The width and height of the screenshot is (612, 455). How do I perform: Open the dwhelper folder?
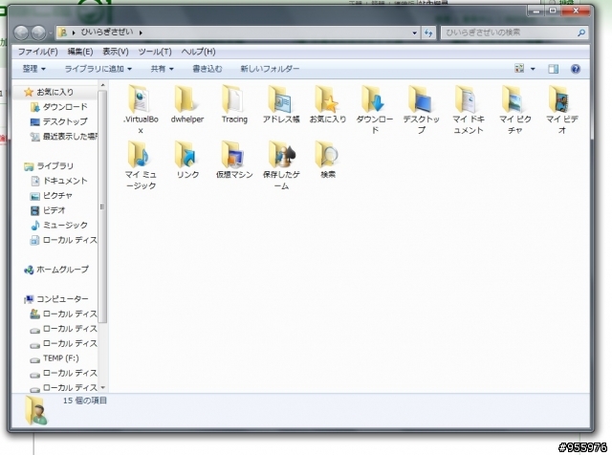click(x=187, y=104)
